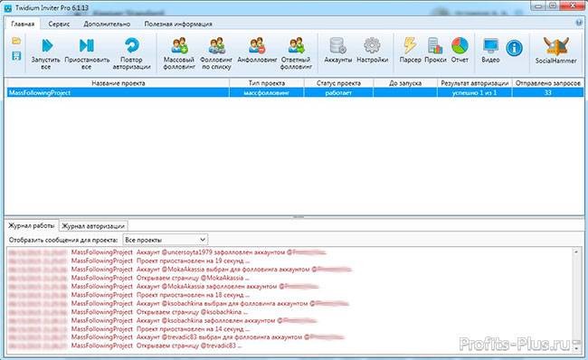Select log line Открываем страницу @MokaAkassia
588x360 pixels.
pos(128,278)
